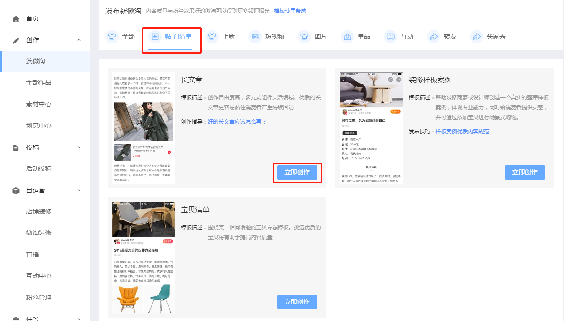Screen dimensions: 564x321
Task: Collapse the 创作 sidebar section
Action: pyautogui.click(x=79, y=40)
